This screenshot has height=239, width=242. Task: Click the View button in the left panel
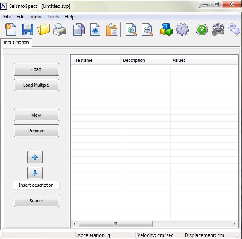[x=36, y=115]
